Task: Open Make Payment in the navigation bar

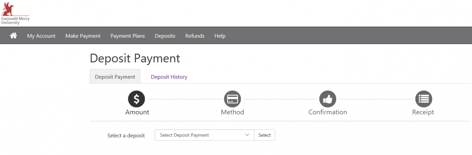Action: [x=83, y=36]
